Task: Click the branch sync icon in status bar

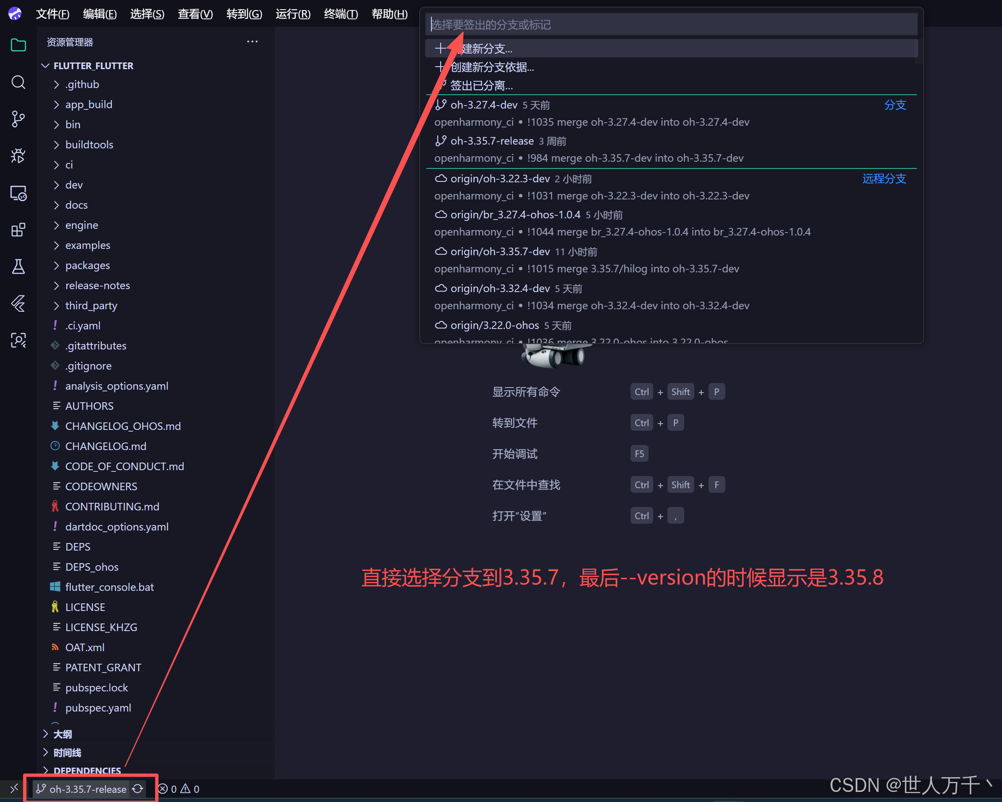Action: coord(137,789)
